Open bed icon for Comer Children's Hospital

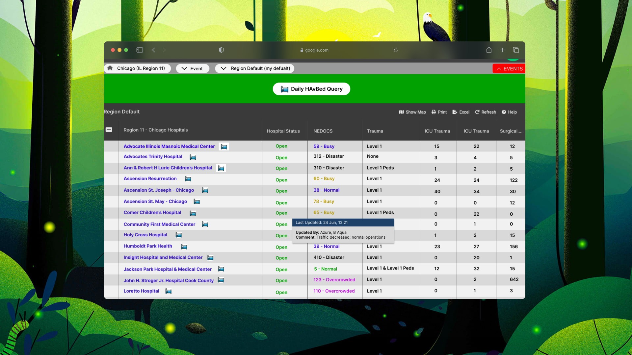[193, 213]
